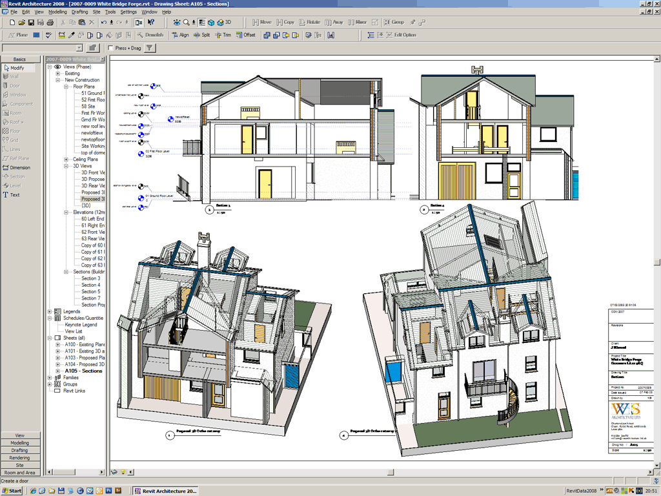This screenshot has height=496, width=661.
Task: Close the project browser panel
Action: tap(103, 59)
